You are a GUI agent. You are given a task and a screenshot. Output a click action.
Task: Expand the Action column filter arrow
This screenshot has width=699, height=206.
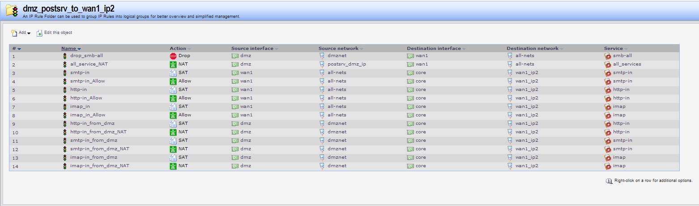189,49
